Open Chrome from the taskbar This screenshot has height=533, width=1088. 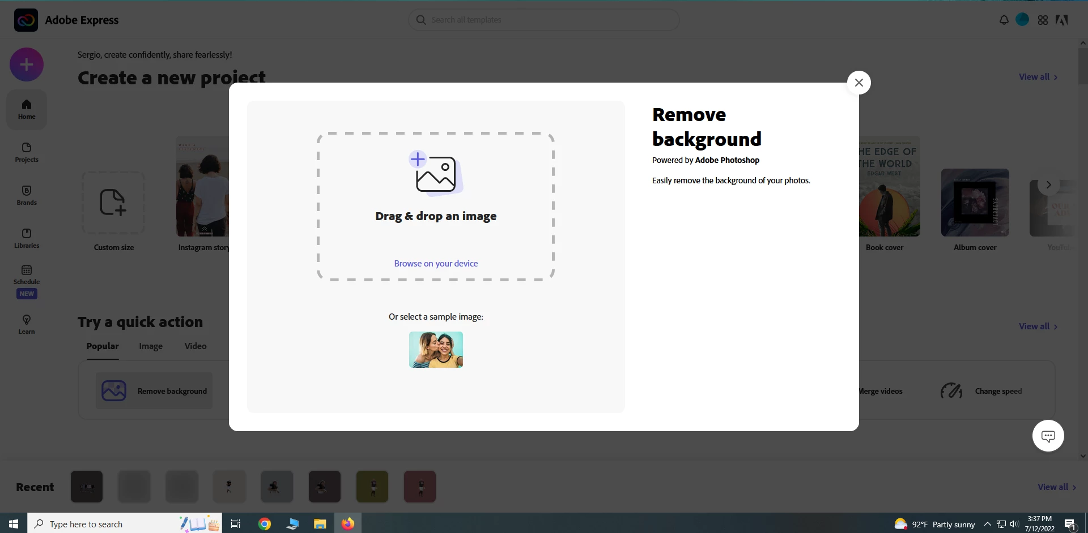point(265,524)
